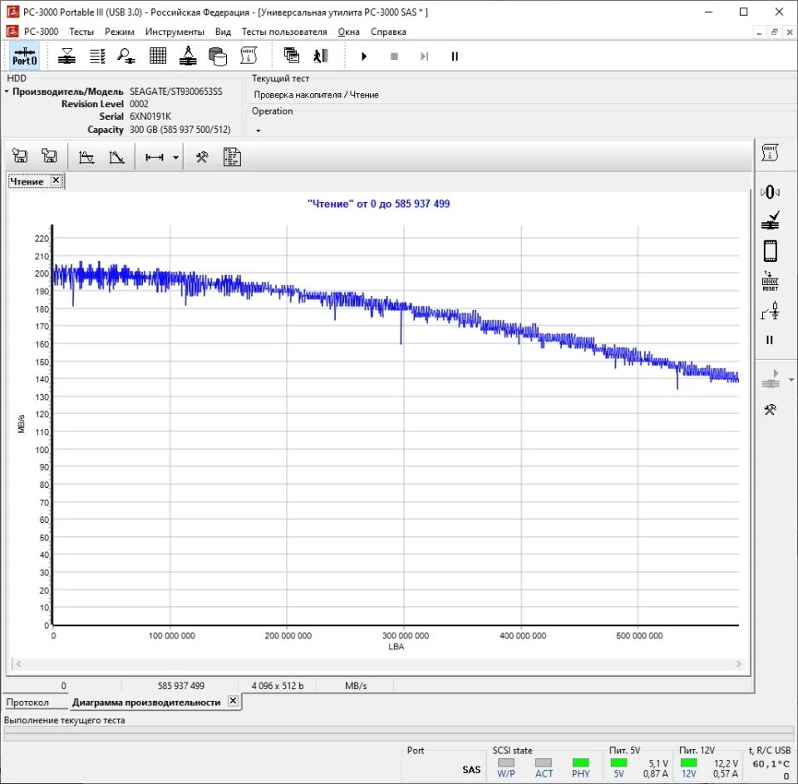Expand the range arrow dropdown
Image resolution: width=798 pixels, height=784 pixels.
[x=175, y=158]
